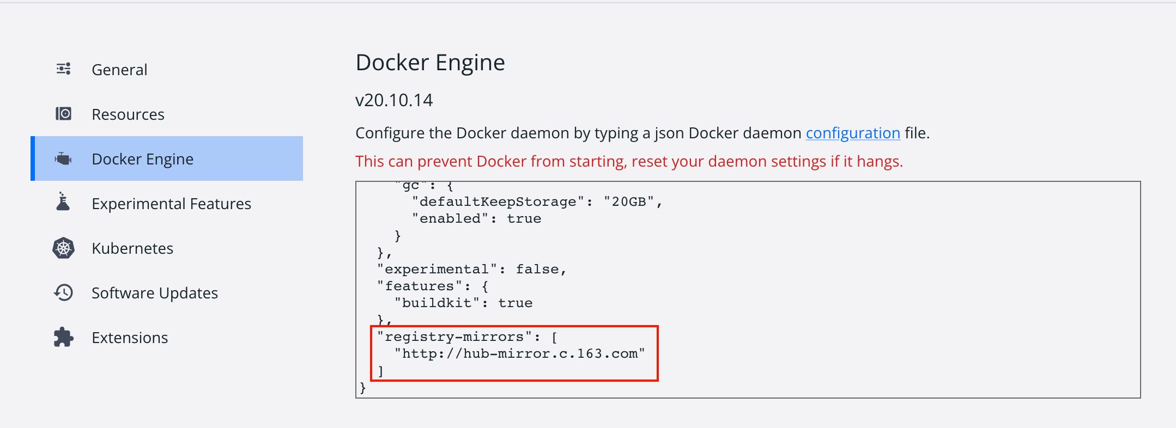Viewport: 1176px width, 428px height.
Task: Open the Extensions settings label
Action: (x=130, y=338)
